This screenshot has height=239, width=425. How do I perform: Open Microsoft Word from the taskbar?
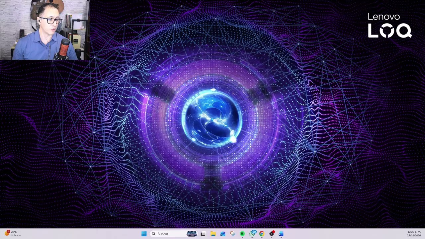[x=281, y=234]
